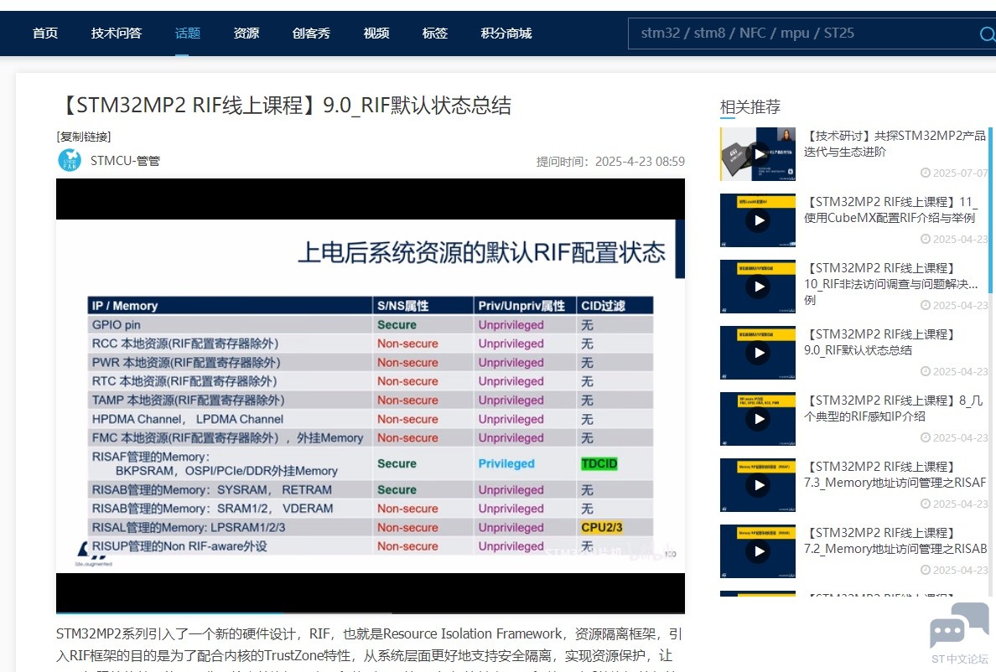
Task: Open sidebar link 9.0_RIF默认状态总结
Action: click(x=879, y=342)
